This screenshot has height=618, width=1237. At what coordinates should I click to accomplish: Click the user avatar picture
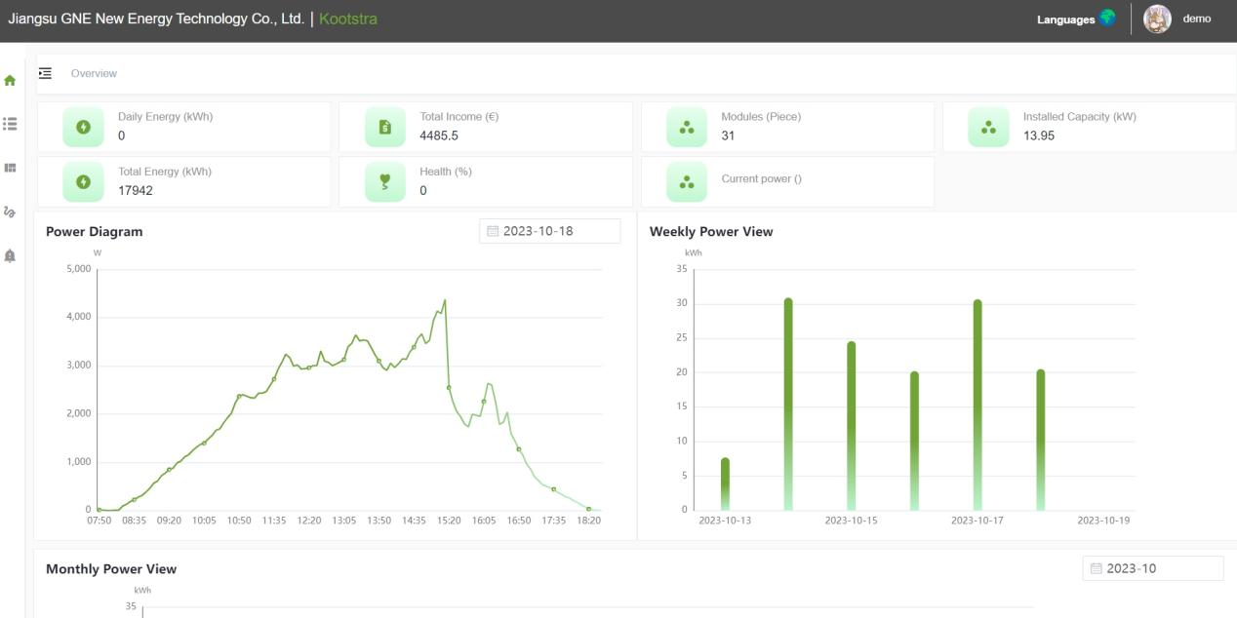(x=1157, y=19)
